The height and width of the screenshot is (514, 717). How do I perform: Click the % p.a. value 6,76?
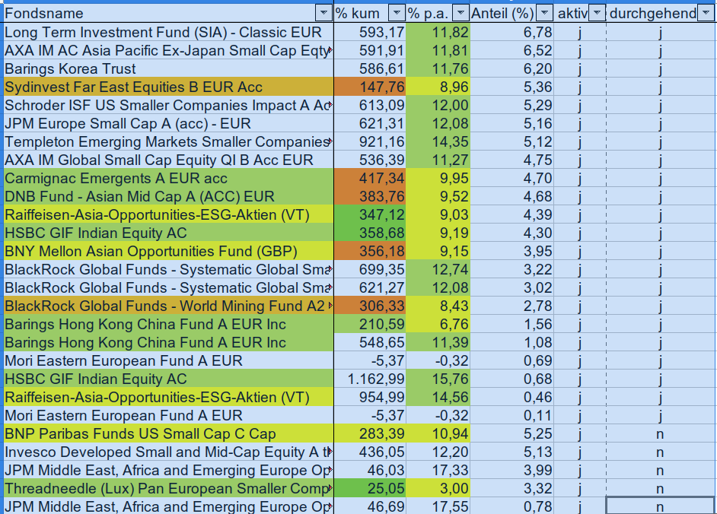coord(438,325)
